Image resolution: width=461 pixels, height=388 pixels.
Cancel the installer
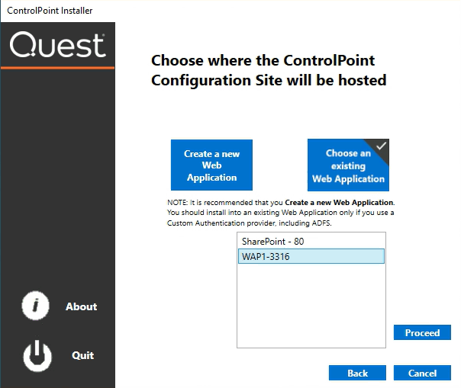[422, 373]
